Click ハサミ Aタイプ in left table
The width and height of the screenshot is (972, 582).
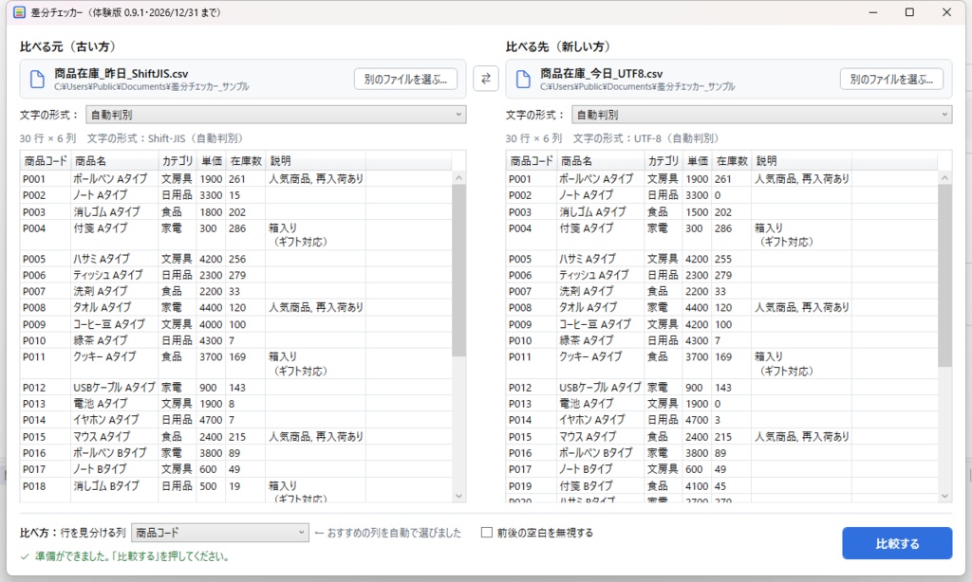pos(102,259)
